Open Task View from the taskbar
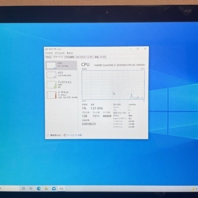Viewport: 198px width, 198px height. click(x=31, y=188)
